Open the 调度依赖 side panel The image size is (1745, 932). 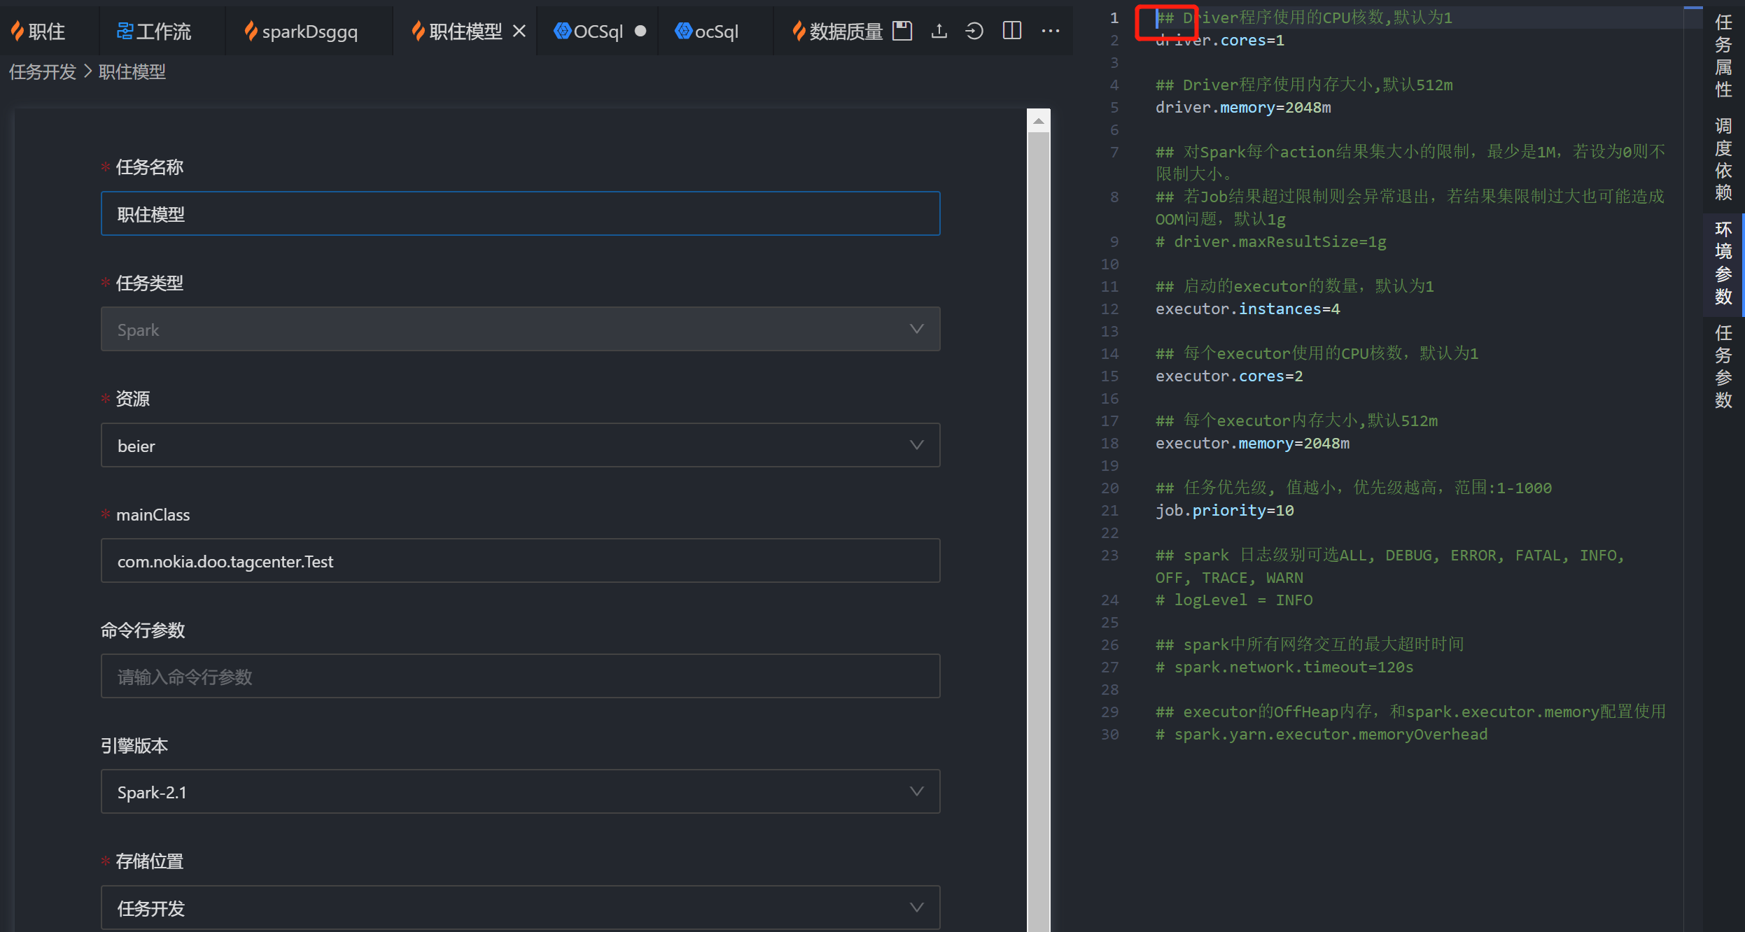click(1723, 160)
